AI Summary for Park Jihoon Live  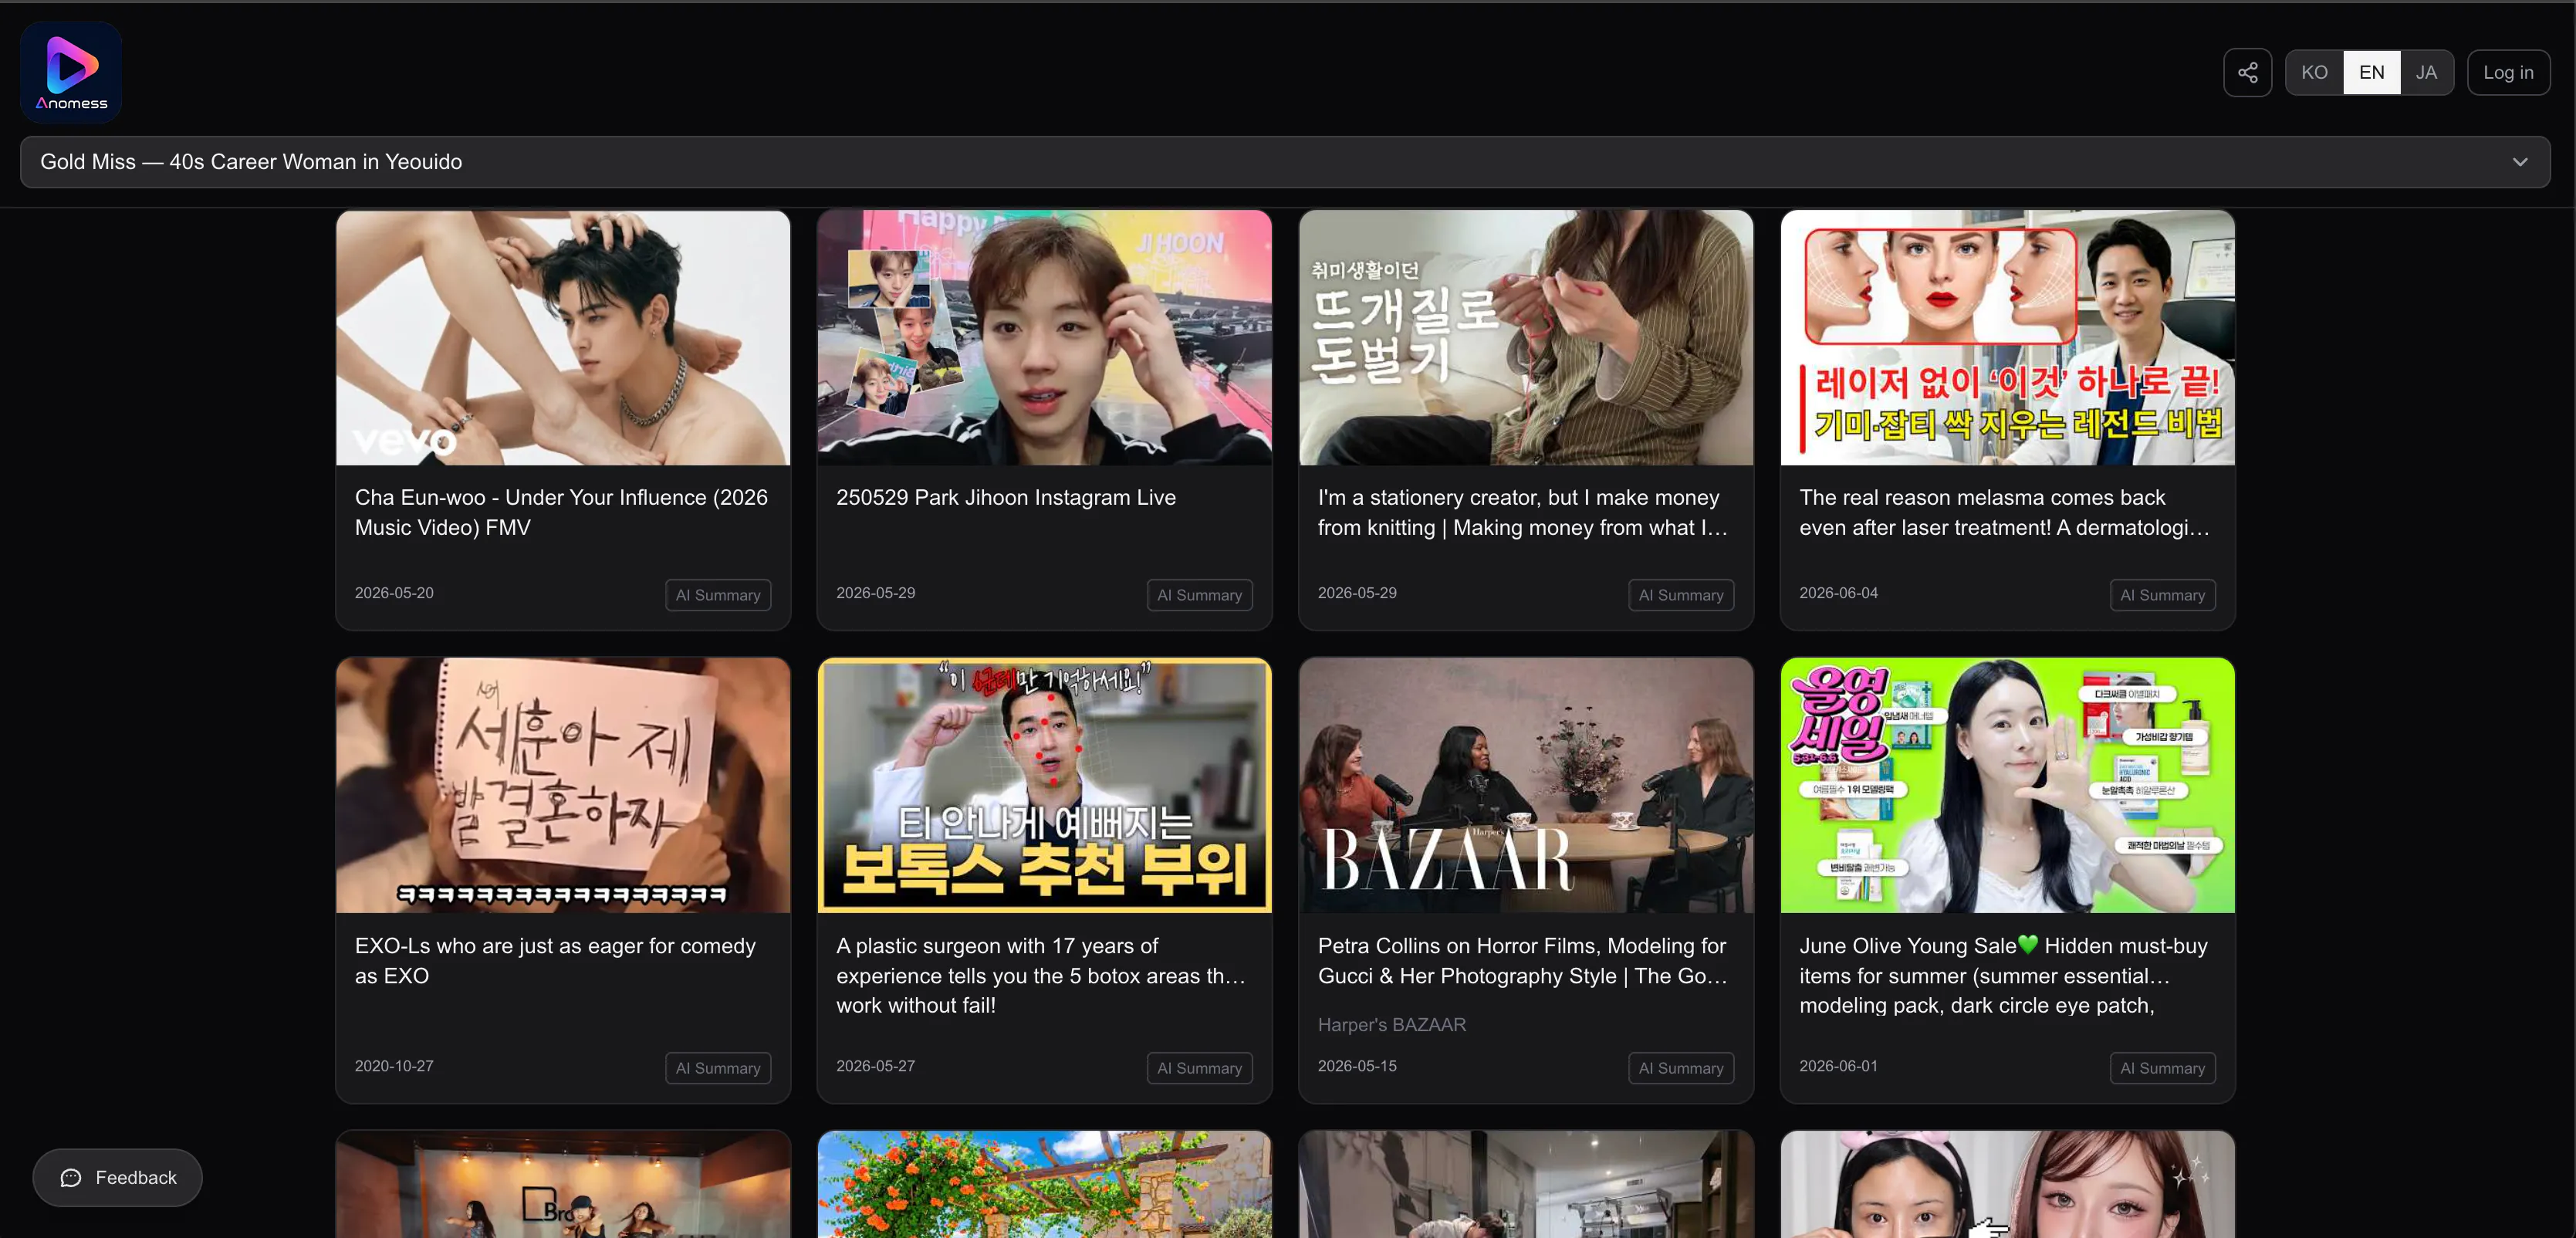click(1199, 595)
